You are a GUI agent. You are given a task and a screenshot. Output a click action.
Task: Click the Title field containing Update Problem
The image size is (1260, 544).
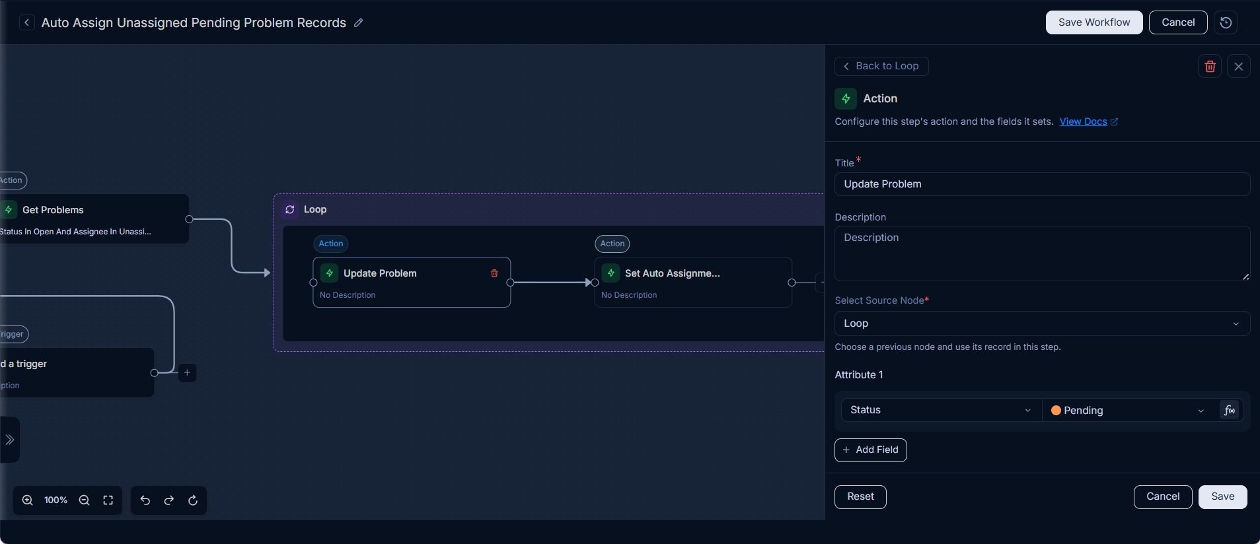[x=1042, y=184]
